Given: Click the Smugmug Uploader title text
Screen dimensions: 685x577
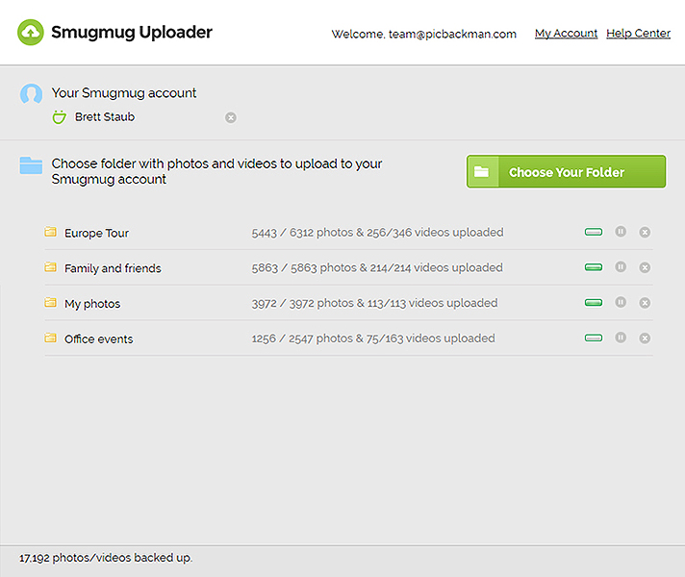Looking at the screenshot, I should click(x=132, y=33).
